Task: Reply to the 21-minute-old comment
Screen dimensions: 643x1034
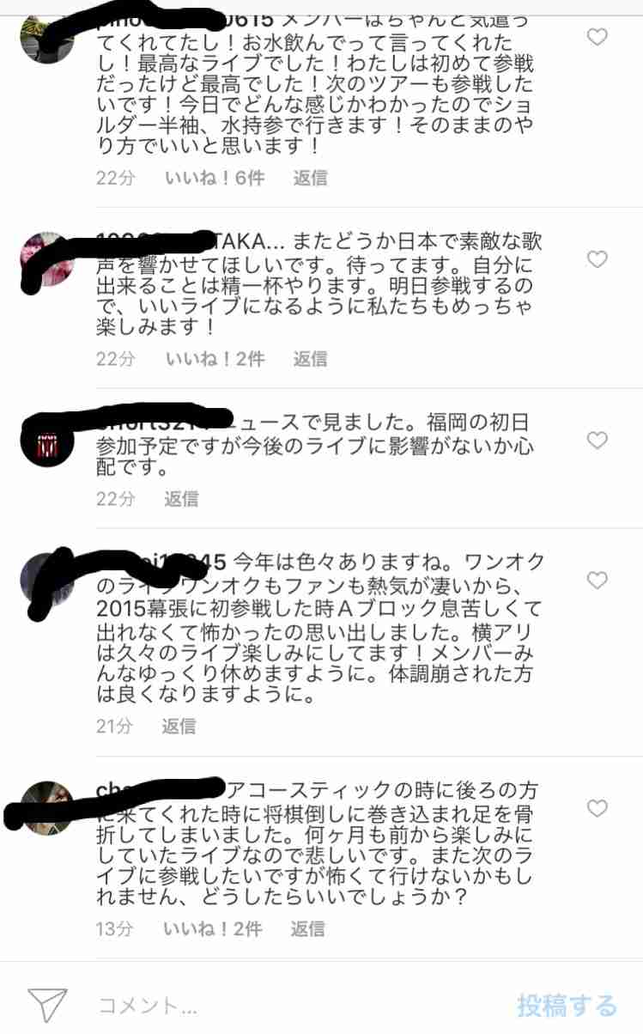Action: click(179, 727)
